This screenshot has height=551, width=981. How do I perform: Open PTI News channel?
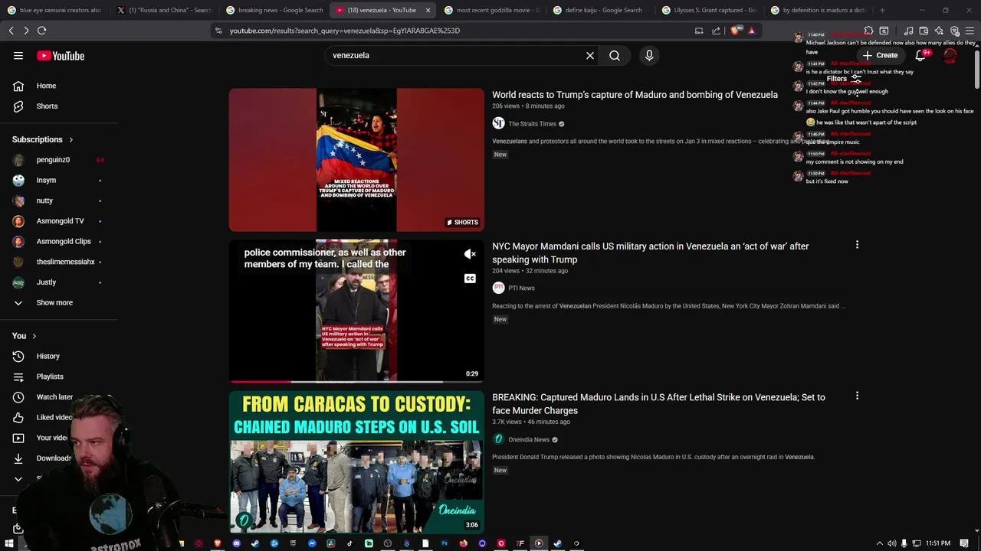(521, 289)
